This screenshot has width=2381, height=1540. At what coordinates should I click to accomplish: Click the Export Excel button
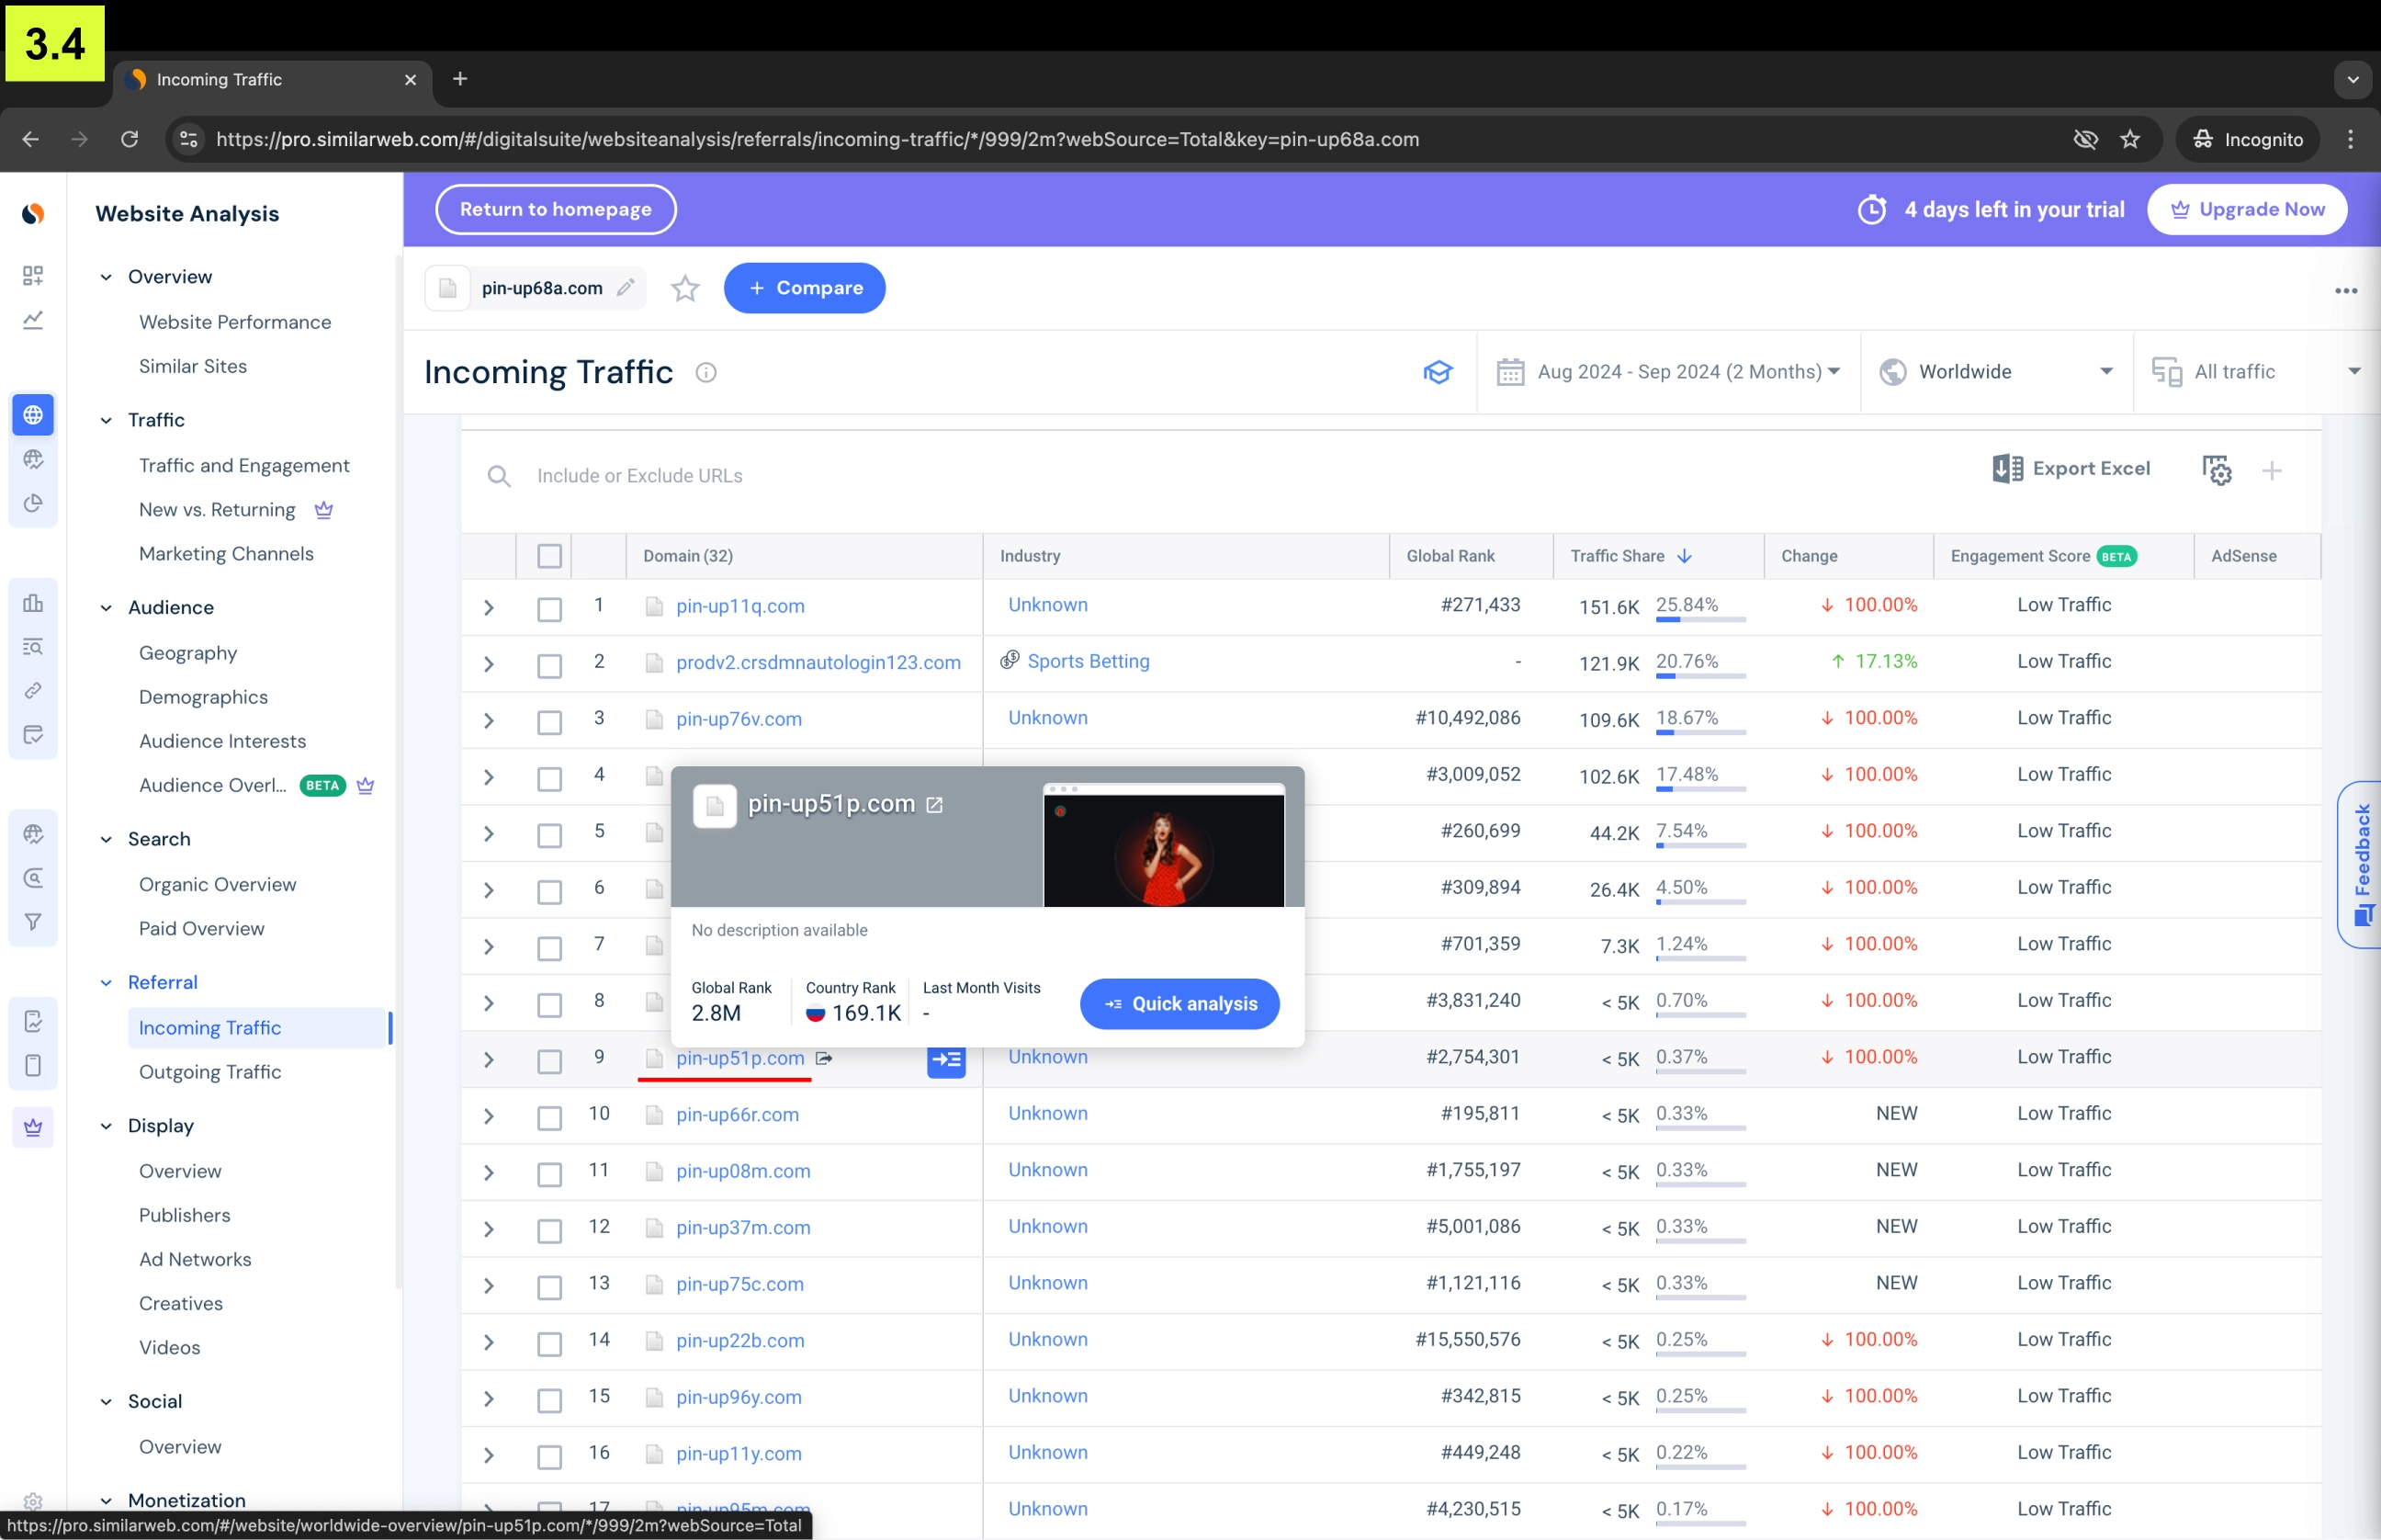pos(2071,469)
